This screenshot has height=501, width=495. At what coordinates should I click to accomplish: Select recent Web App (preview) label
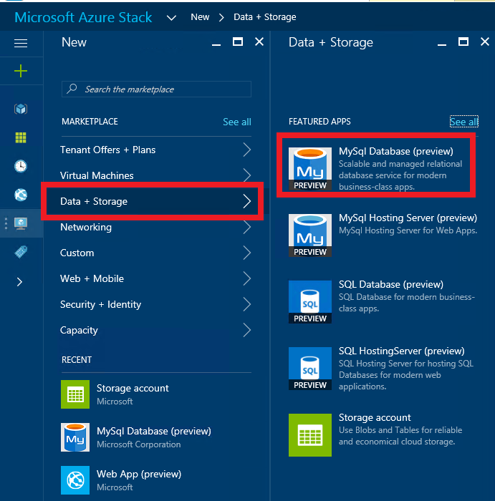pos(139,474)
